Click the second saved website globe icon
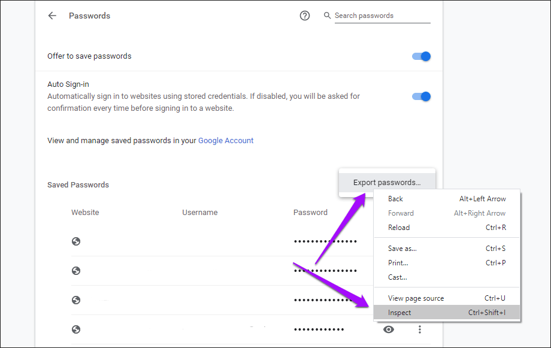The image size is (551, 348). click(76, 271)
